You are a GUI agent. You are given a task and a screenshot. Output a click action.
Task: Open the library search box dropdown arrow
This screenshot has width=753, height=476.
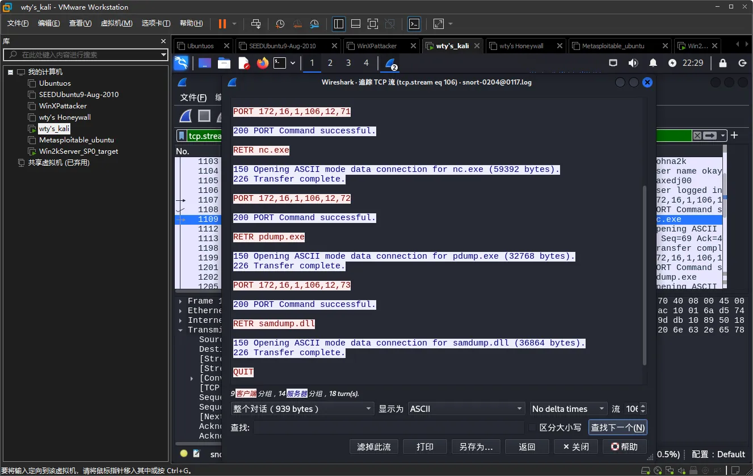click(163, 55)
